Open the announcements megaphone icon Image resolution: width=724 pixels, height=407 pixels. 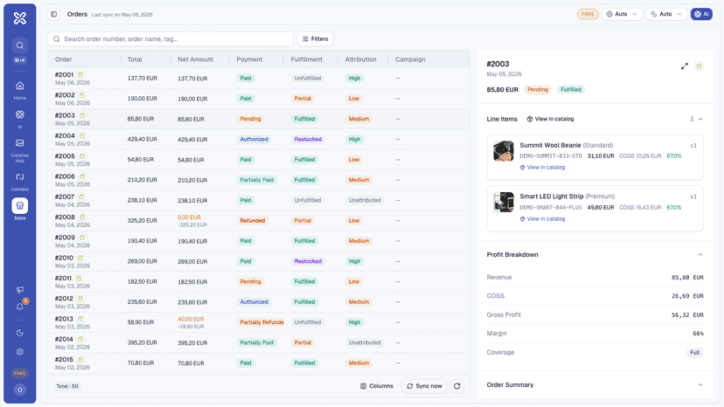click(20, 290)
